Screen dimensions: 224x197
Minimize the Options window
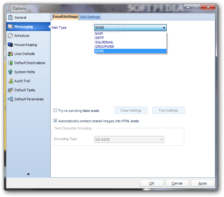(x=188, y=7)
